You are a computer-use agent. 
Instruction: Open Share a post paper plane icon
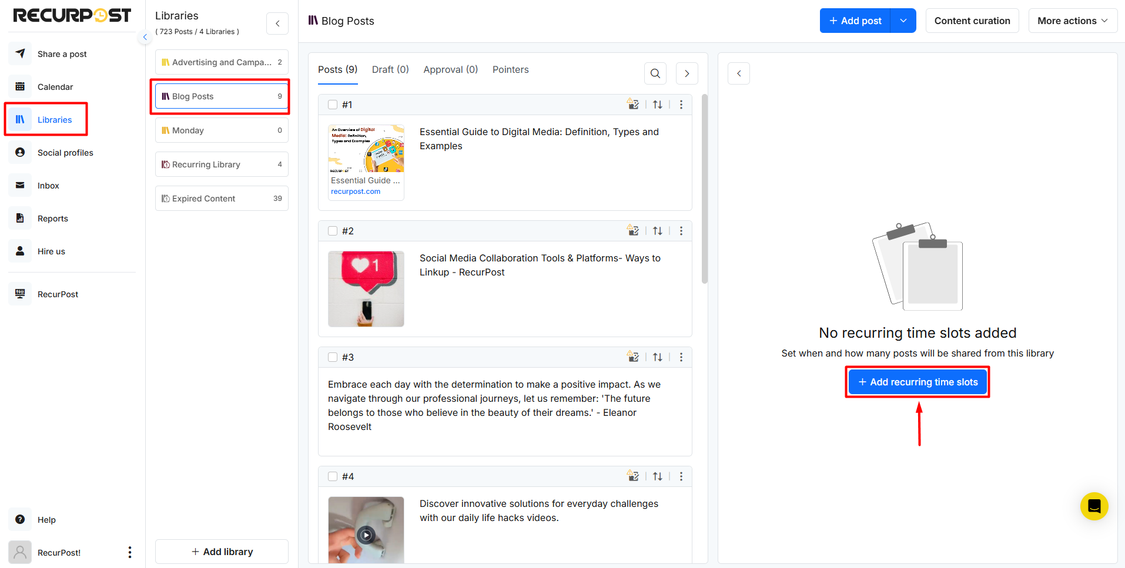point(20,53)
